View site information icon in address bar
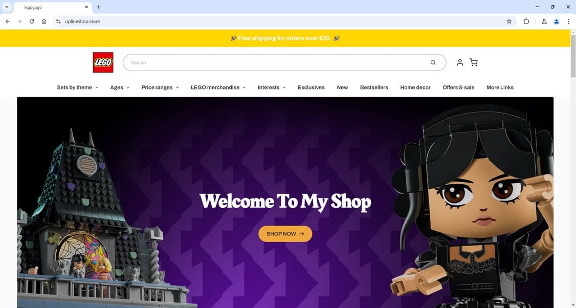Screen dimensions: 576x308 (58, 21)
